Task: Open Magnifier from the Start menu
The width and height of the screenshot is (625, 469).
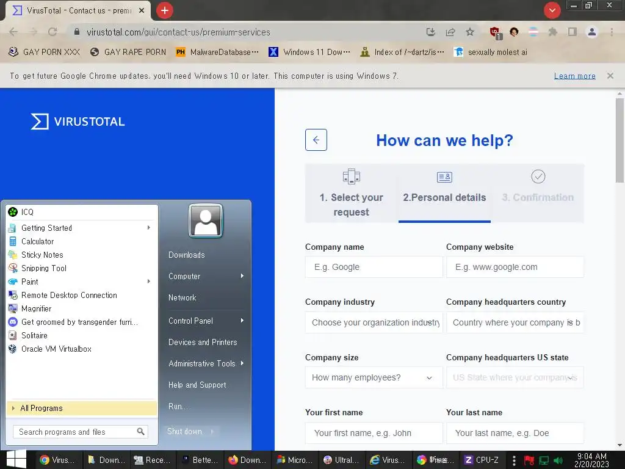Action: (82, 308)
